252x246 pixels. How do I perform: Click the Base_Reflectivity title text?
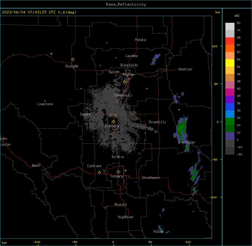coord(126,4)
